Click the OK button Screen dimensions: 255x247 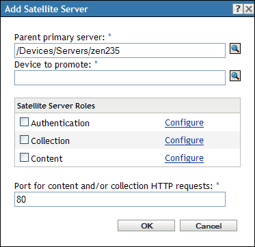146,226
